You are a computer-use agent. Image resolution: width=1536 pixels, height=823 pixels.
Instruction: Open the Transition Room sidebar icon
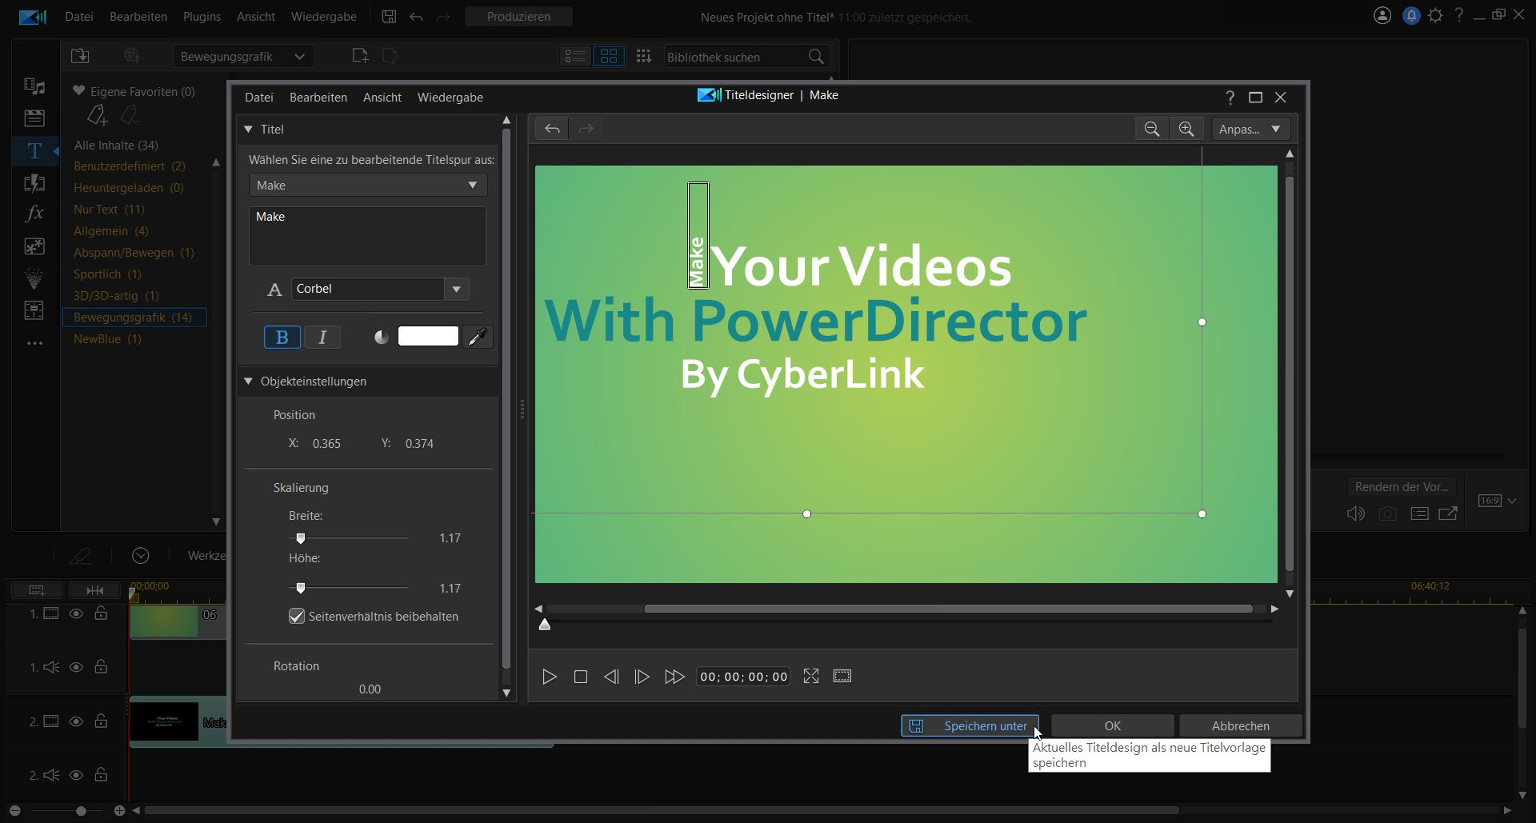click(x=34, y=182)
